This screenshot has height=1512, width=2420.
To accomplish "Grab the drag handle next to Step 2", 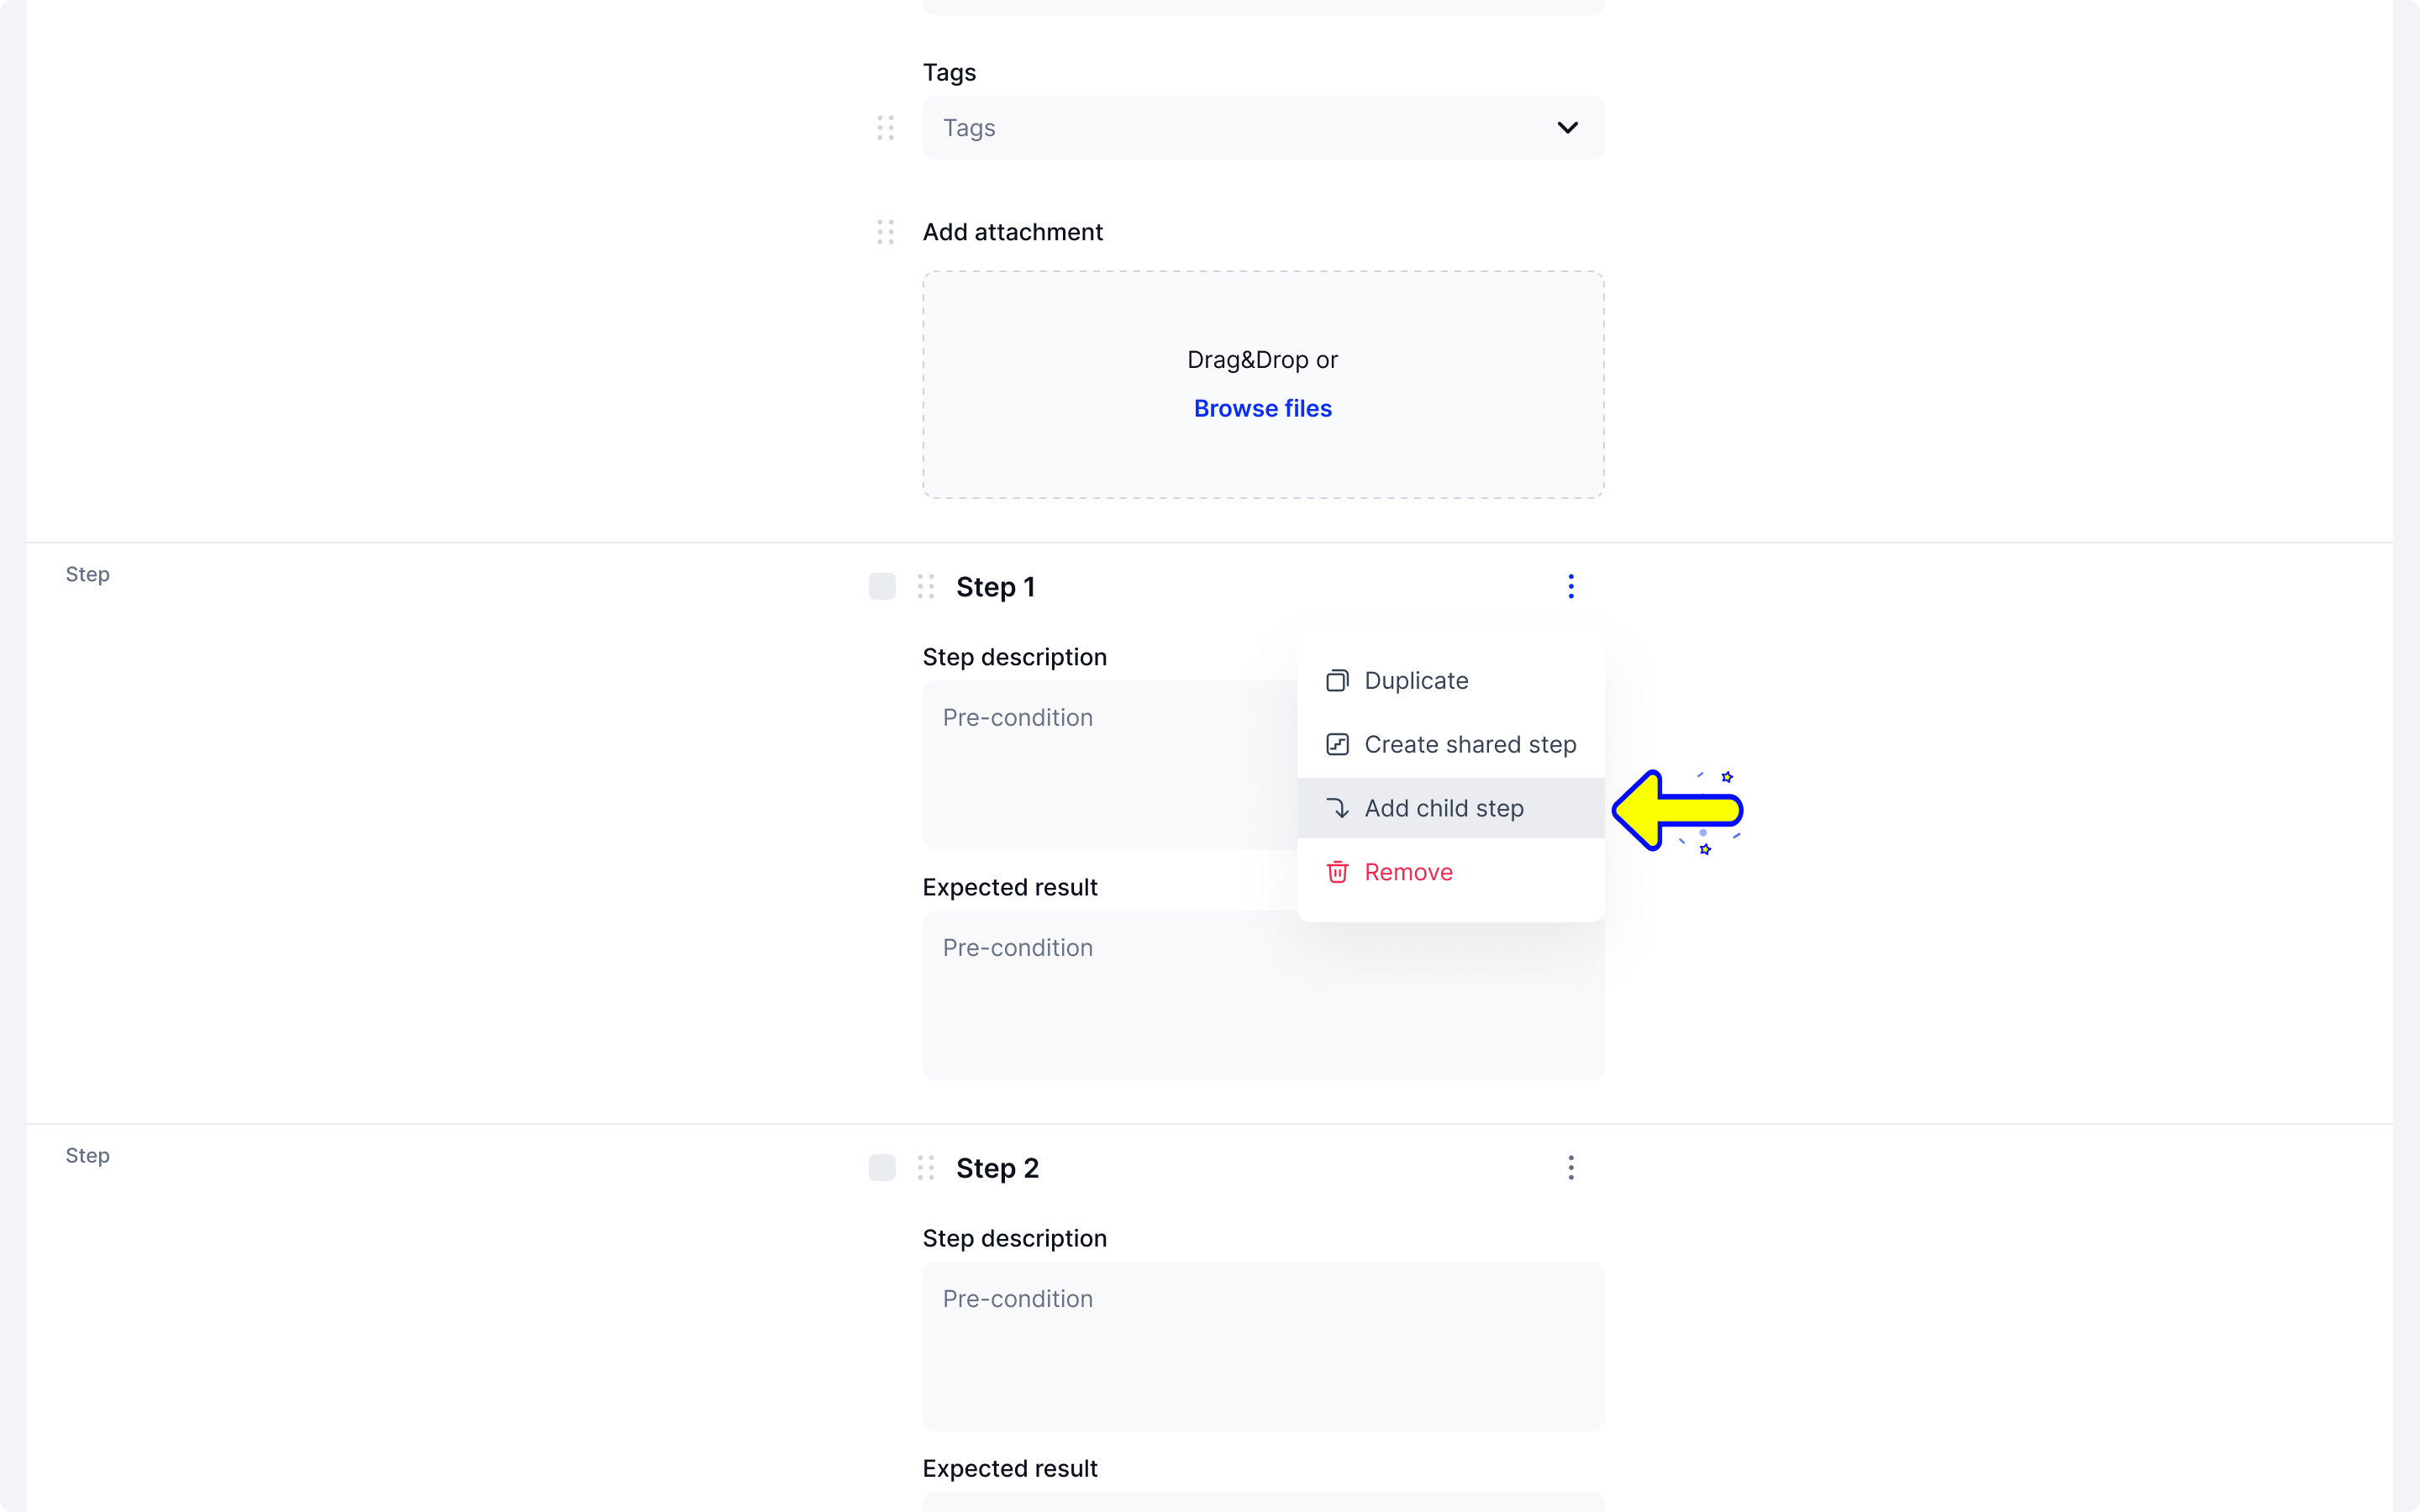I will [926, 1168].
